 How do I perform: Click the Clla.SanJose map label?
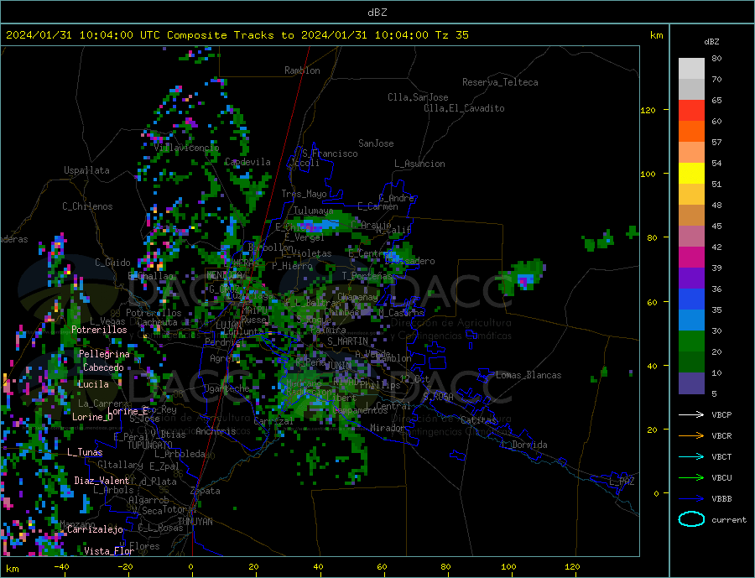tap(418, 97)
